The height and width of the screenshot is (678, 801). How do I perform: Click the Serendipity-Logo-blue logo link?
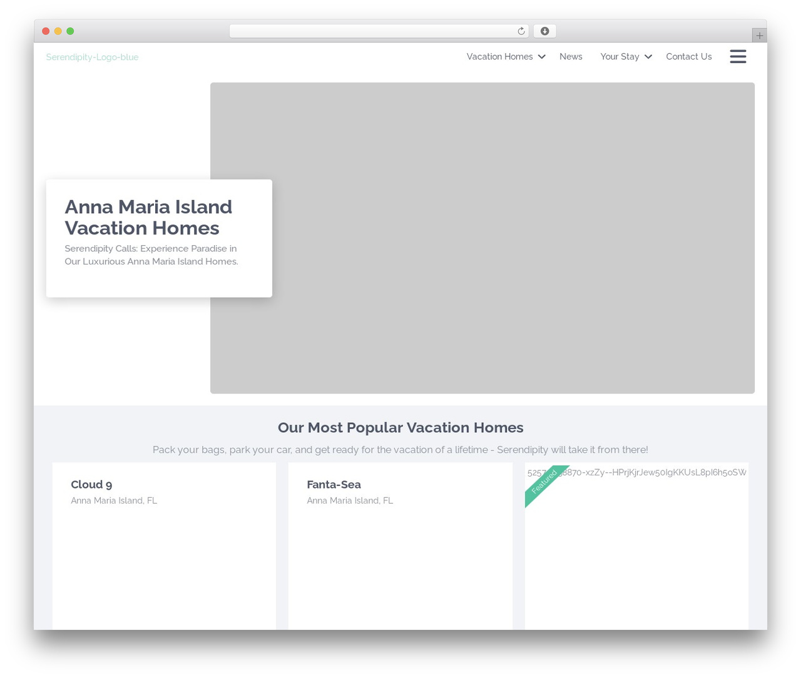(92, 57)
